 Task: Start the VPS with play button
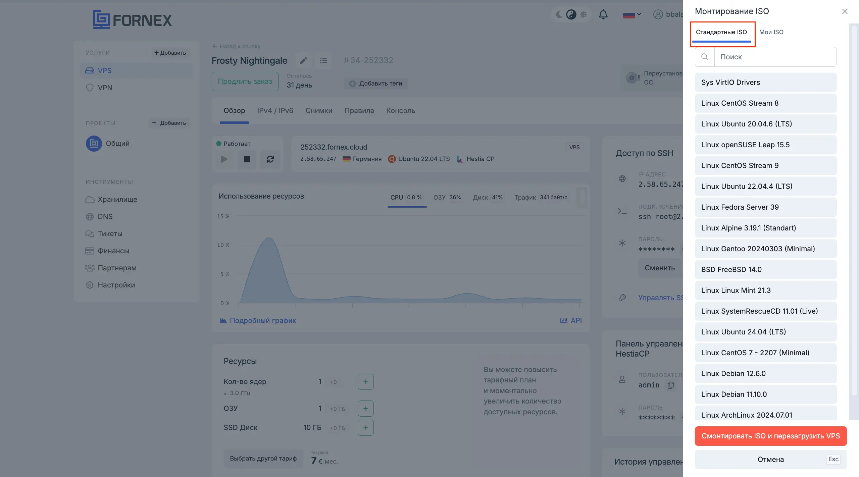click(224, 159)
